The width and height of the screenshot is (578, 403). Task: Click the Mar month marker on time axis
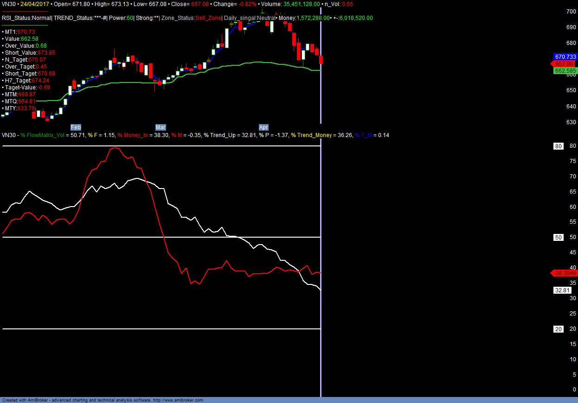[x=161, y=127]
